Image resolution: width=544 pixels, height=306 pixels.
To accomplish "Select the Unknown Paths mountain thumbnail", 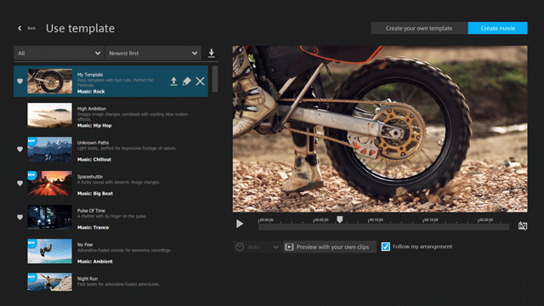I will pos(49,150).
